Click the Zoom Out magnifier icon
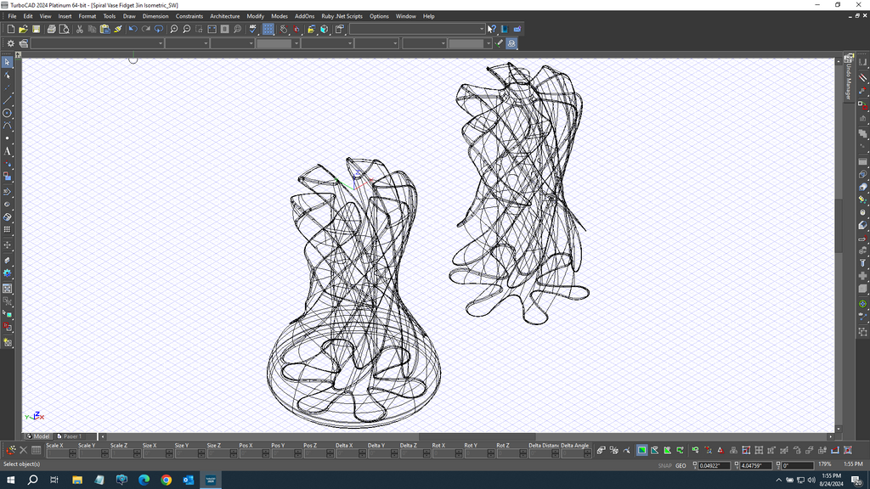Image resolution: width=870 pixels, height=489 pixels. click(186, 29)
